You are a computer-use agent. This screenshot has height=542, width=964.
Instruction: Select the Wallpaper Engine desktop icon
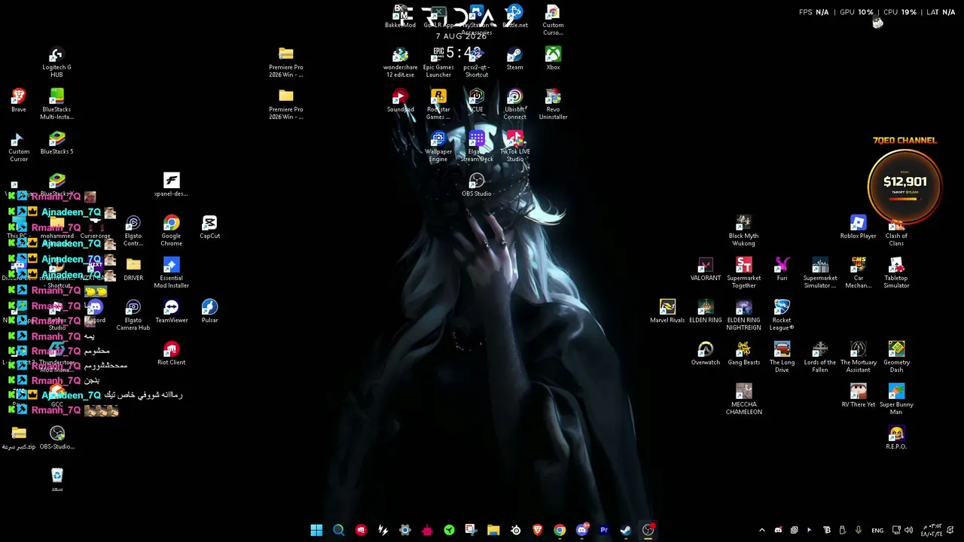[438, 147]
